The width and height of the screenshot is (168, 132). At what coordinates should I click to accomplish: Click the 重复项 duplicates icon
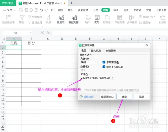61,17
